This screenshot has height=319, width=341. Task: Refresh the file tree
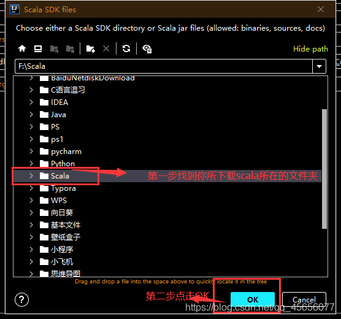coord(126,48)
